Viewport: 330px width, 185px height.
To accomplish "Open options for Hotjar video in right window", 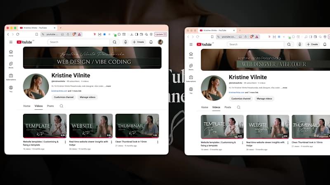I will (288, 143).
